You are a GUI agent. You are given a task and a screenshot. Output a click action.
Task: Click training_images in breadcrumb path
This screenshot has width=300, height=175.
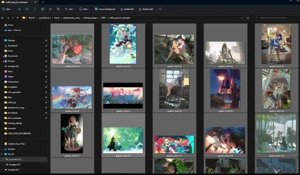click(90, 18)
